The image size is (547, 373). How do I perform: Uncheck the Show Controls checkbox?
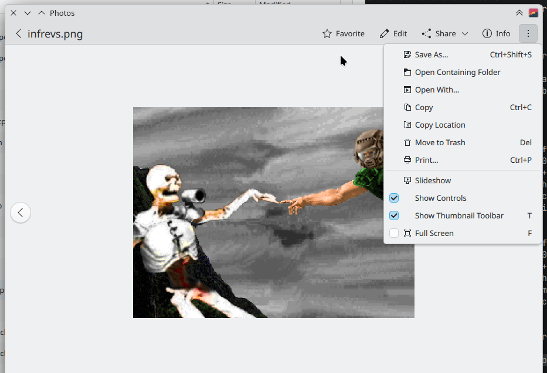click(x=394, y=198)
